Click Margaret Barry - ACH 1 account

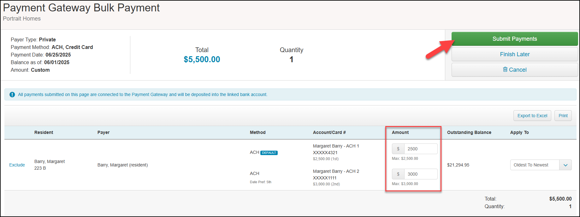click(x=336, y=146)
